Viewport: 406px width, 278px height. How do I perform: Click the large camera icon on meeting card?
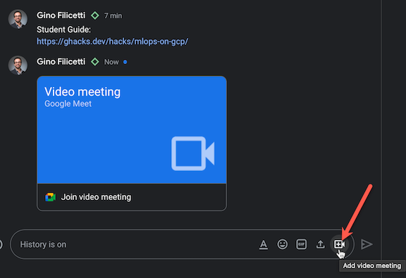[193, 153]
